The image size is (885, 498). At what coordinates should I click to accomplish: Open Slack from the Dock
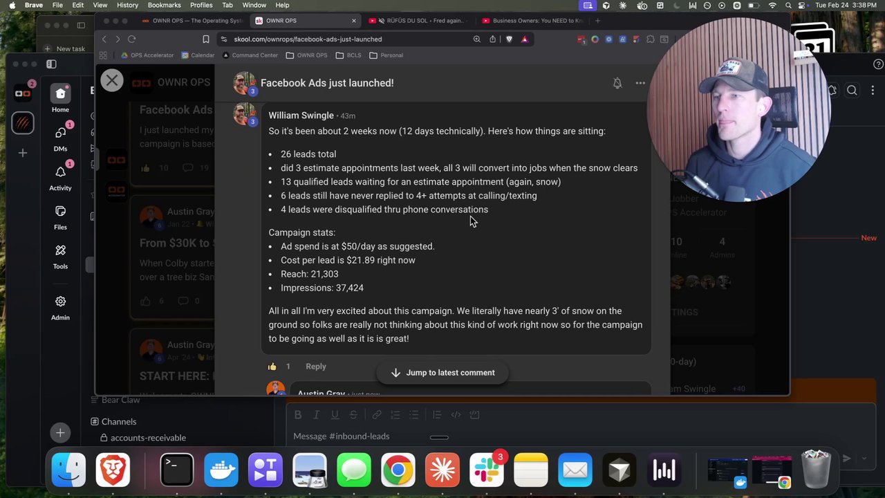tap(487, 470)
